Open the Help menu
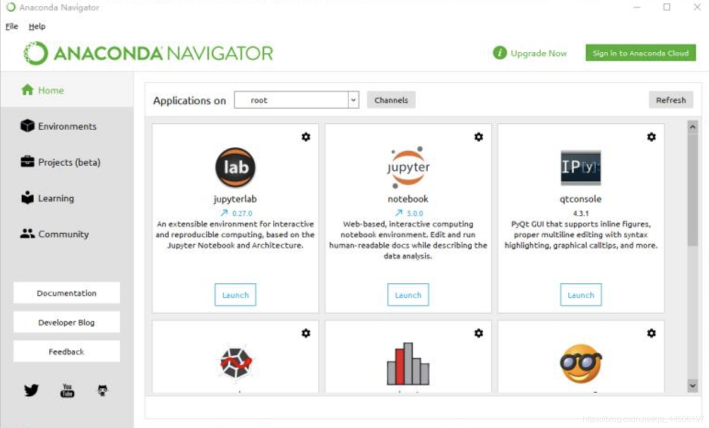The image size is (709, 428). 37,26
